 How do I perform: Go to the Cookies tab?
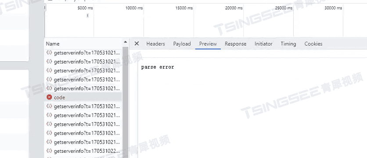tap(313, 44)
